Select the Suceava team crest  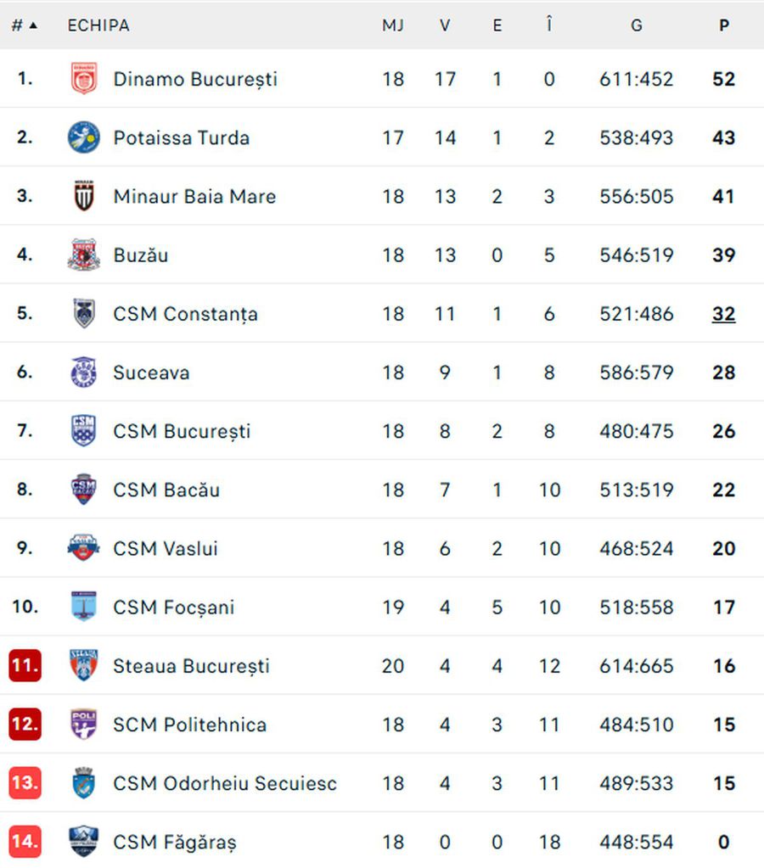83,372
